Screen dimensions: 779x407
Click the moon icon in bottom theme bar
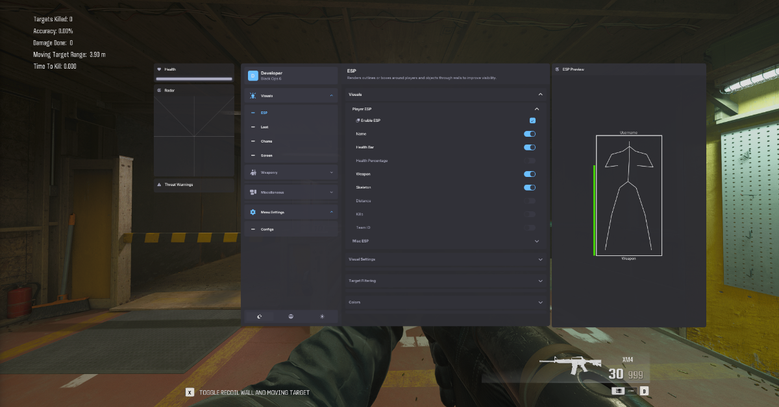(x=260, y=316)
